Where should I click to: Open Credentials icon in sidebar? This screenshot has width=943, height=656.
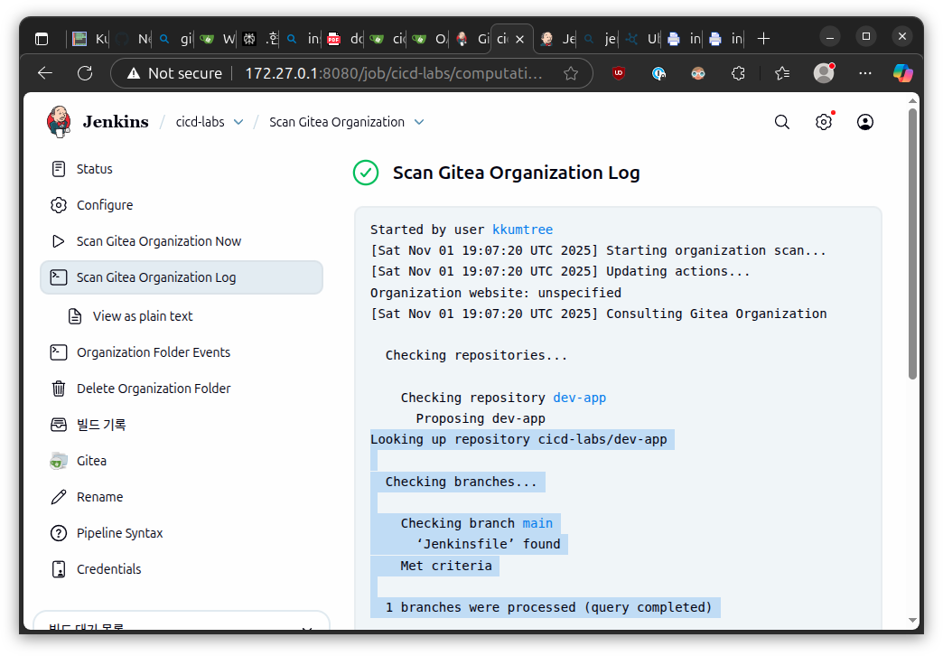point(59,568)
